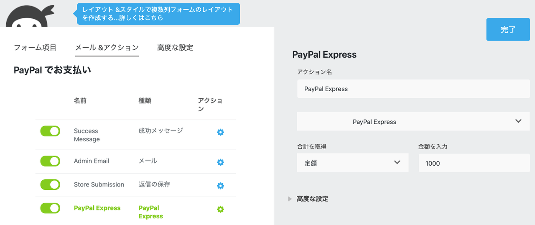
Task: Open settings gear for Success Message action
Action: pos(221,132)
